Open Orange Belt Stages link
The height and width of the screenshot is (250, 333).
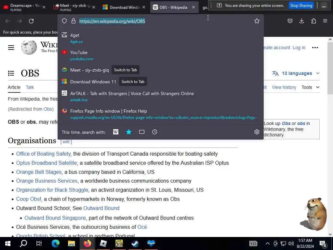pyautogui.click(x=39, y=172)
